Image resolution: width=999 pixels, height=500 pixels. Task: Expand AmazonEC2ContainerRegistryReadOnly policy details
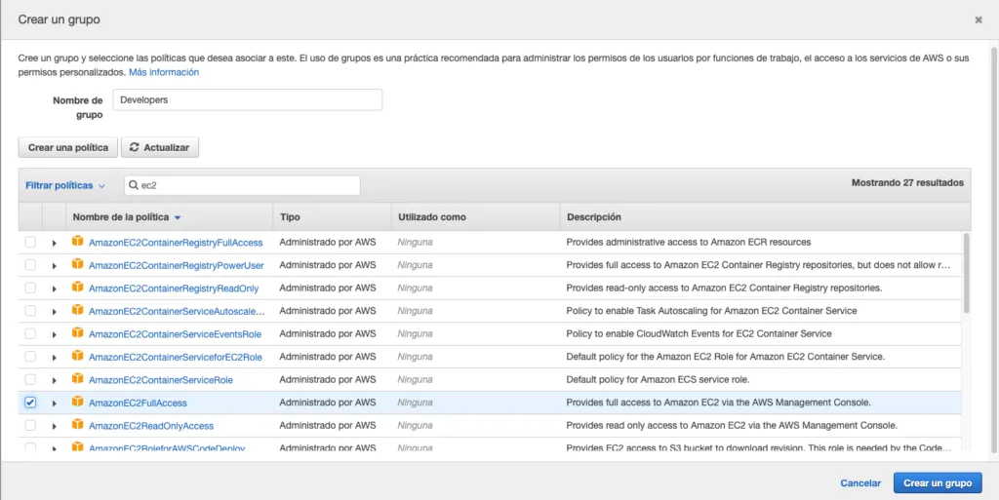click(55, 288)
